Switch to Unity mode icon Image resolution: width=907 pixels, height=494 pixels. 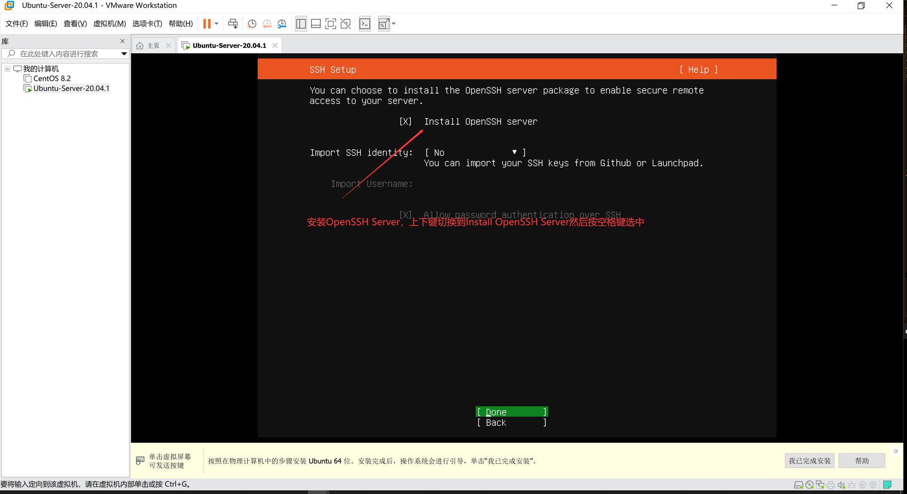(x=346, y=24)
